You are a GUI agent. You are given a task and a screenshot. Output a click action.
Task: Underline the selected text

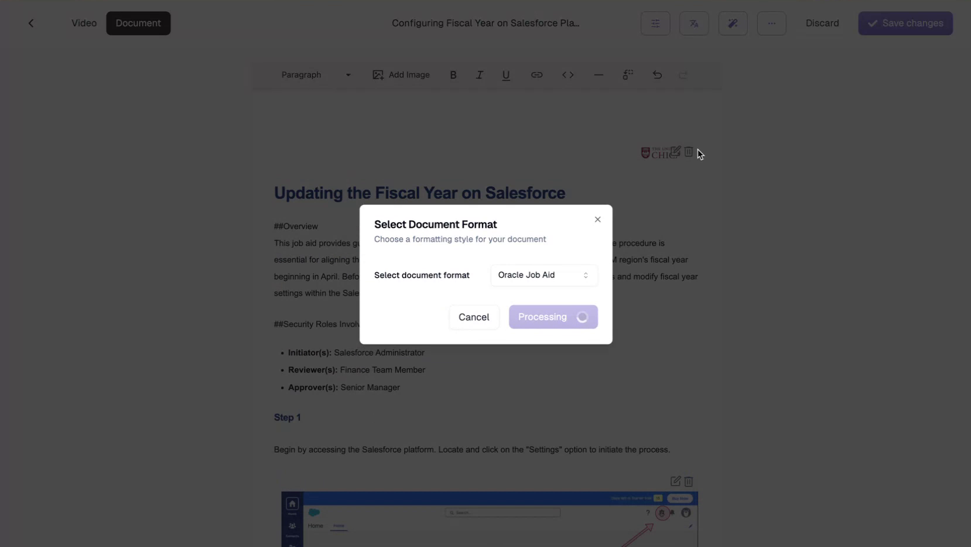pos(505,74)
